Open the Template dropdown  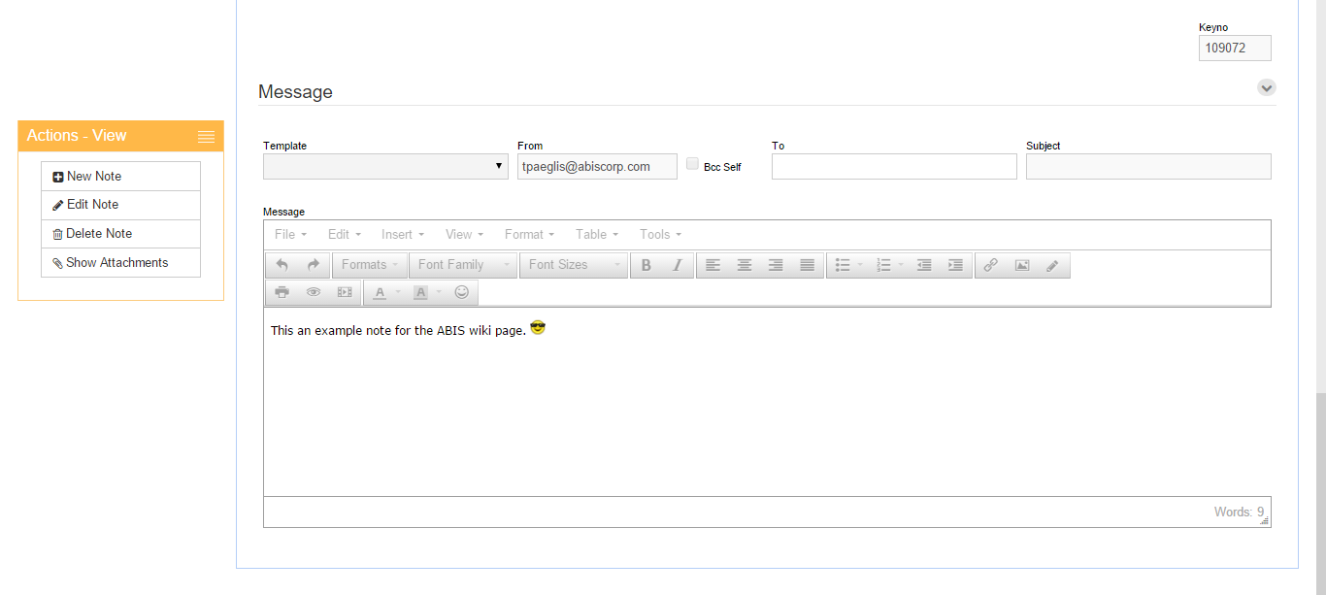point(385,166)
